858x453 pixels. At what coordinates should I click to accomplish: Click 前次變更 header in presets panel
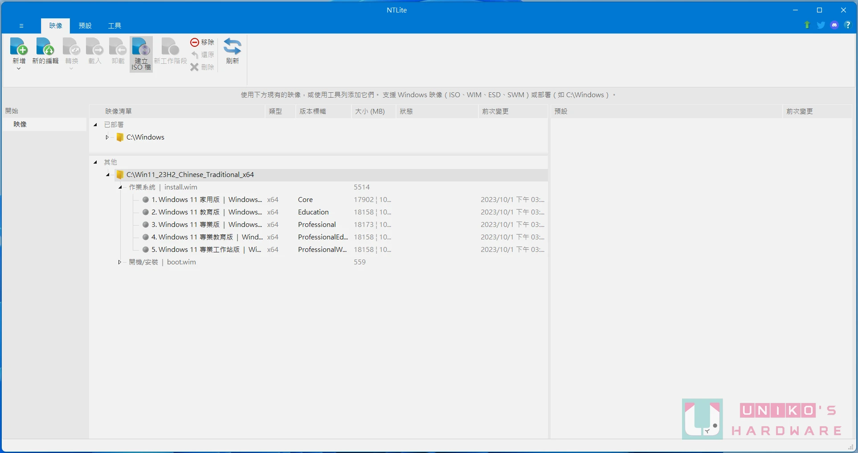[x=817, y=111]
